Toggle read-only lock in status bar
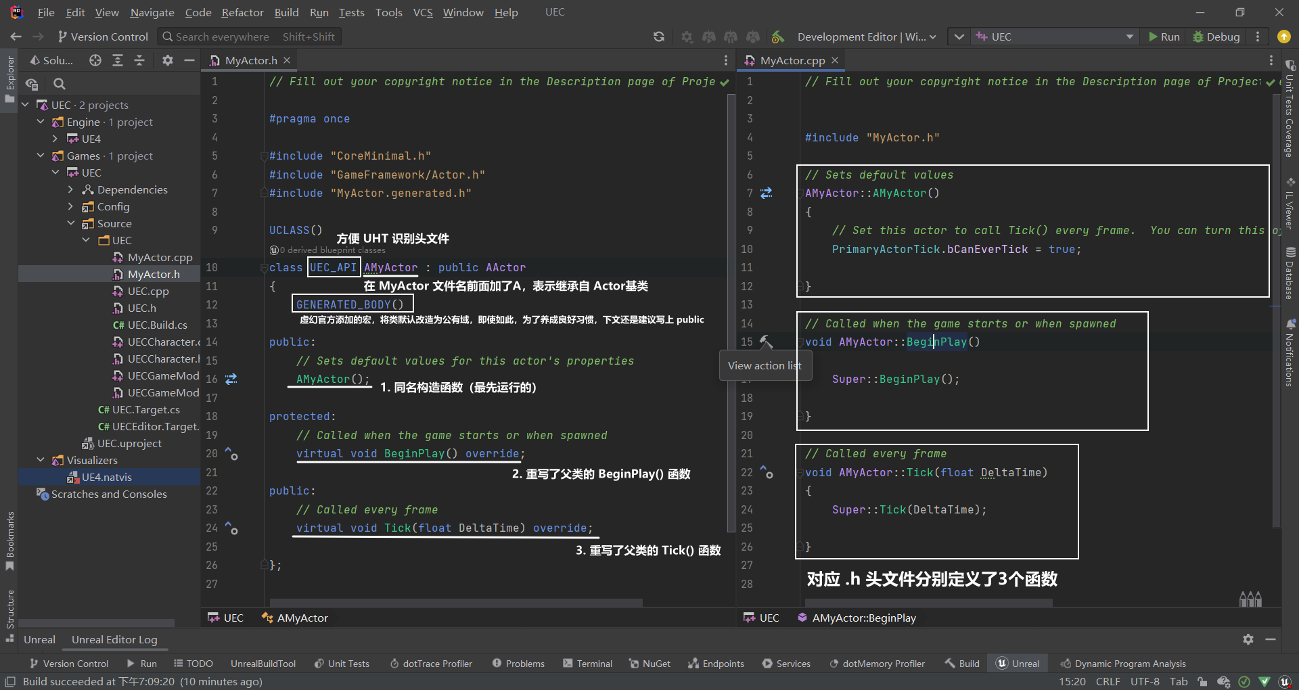The image size is (1299, 690). (1202, 681)
